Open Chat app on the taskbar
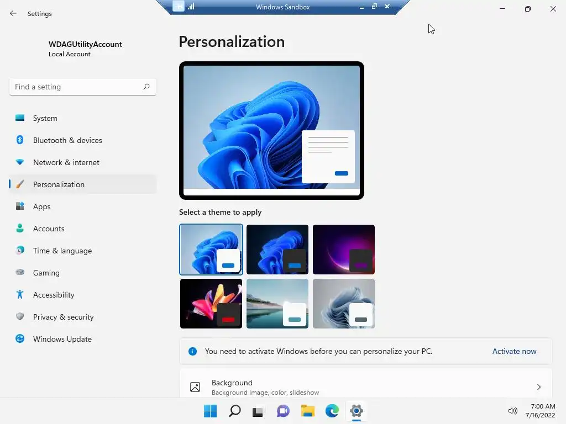566x424 pixels. 283,411
